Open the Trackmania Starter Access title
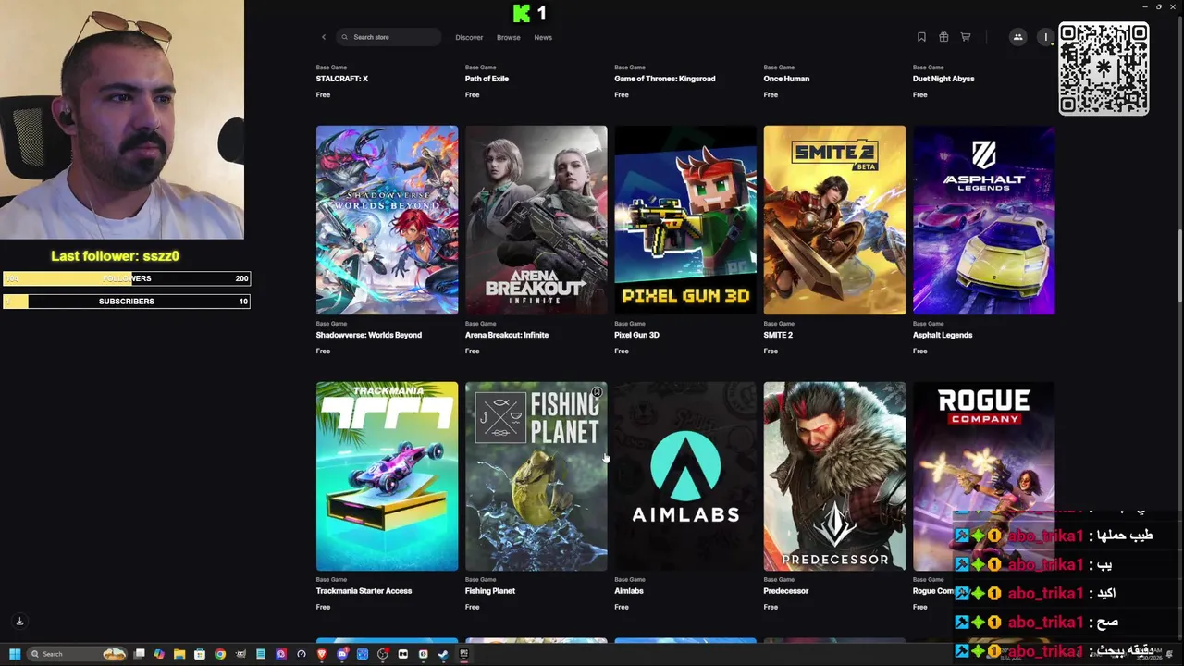1184x666 pixels. [364, 591]
